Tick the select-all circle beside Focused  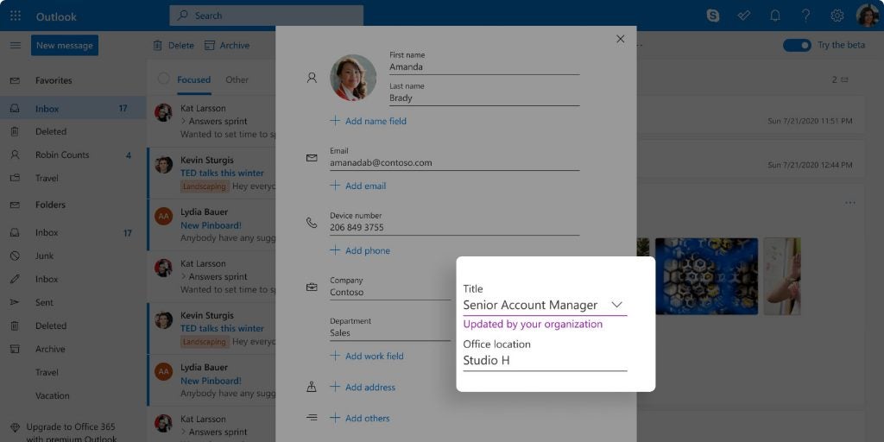163,79
